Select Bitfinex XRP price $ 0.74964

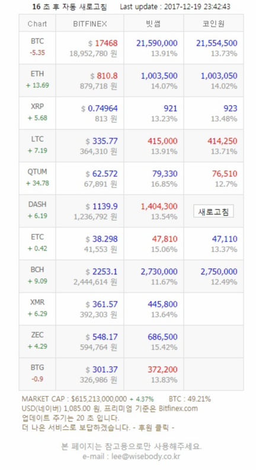[x=99, y=109]
